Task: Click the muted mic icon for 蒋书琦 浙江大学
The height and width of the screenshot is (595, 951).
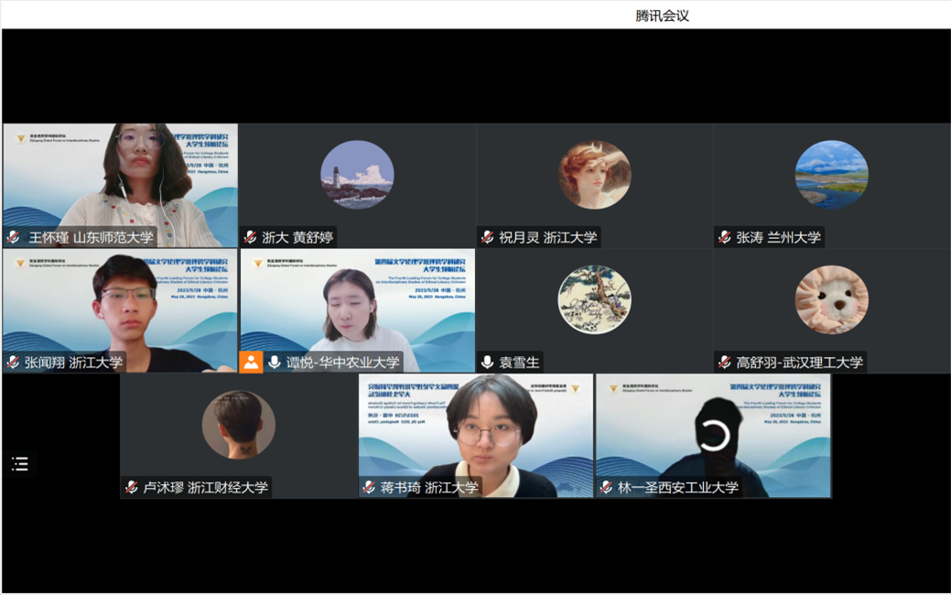Action: coord(369,488)
